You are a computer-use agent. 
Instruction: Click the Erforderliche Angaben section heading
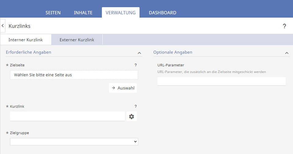pyautogui.click(x=29, y=52)
